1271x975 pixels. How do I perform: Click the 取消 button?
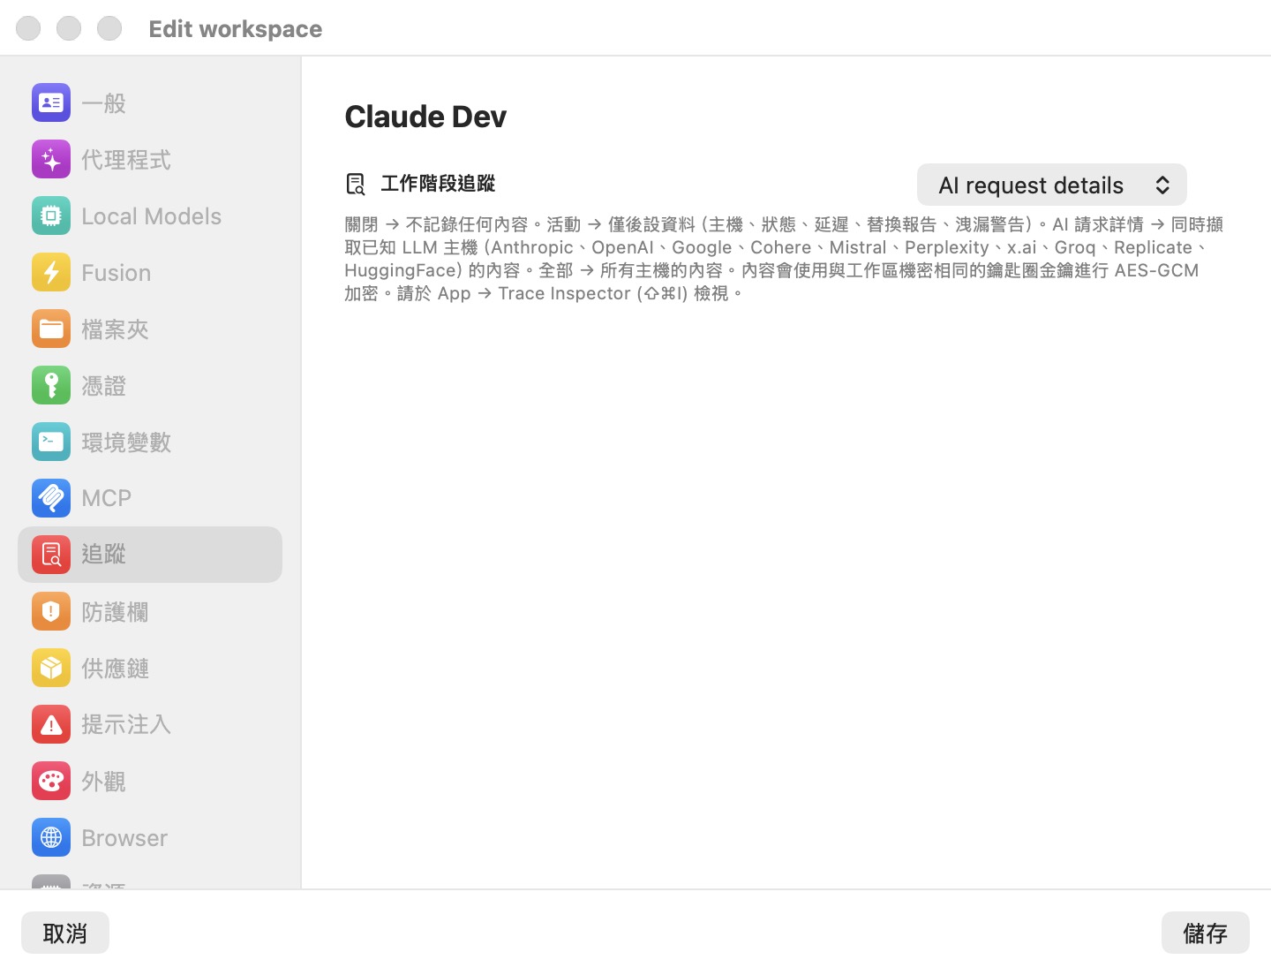click(65, 933)
